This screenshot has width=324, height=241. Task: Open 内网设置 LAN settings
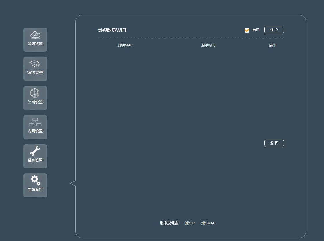pyautogui.click(x=35, y=127)
